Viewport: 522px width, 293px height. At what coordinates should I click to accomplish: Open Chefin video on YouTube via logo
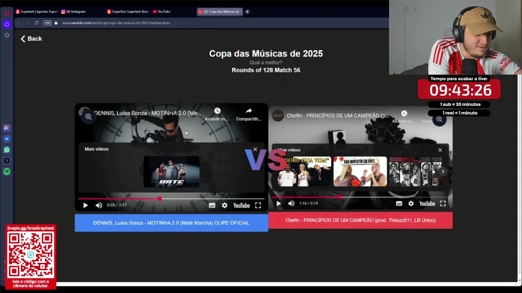(427, 203)
